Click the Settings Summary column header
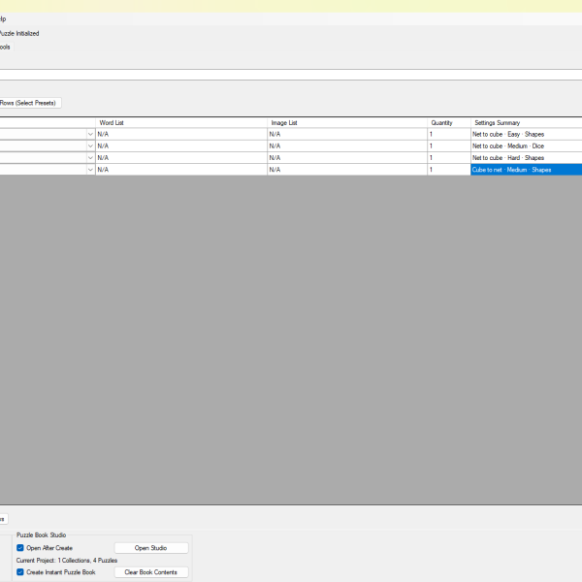The width and height of the screenshot is (582, 582). 527,122
